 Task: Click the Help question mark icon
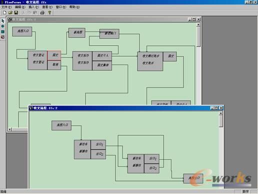(49, 13)
